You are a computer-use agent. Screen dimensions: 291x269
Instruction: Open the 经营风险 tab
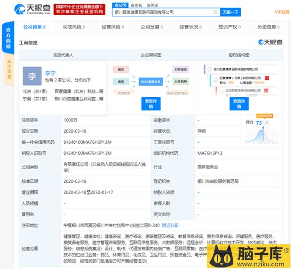(x=113, y=27)
